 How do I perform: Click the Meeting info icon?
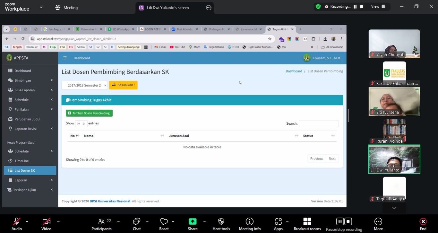point(250,222)
